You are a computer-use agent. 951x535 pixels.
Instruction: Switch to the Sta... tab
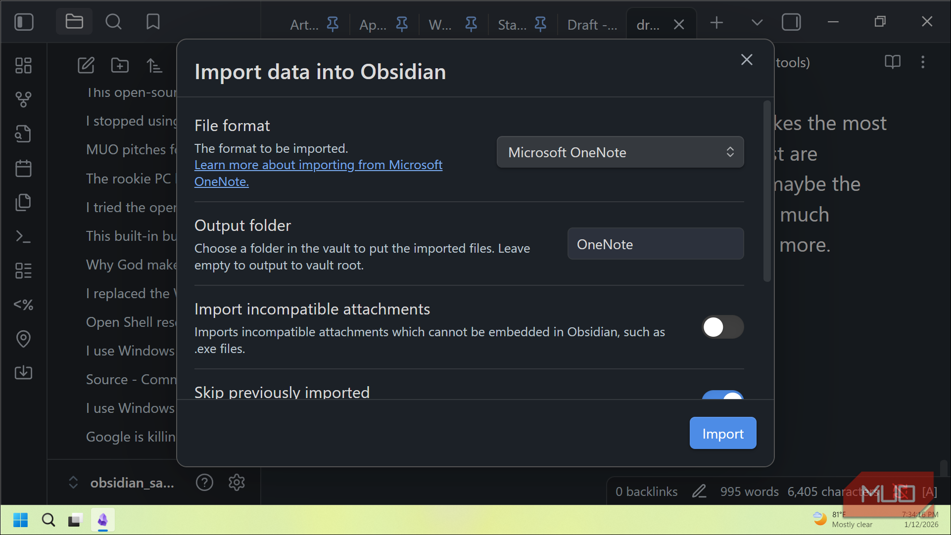[512, 24]
